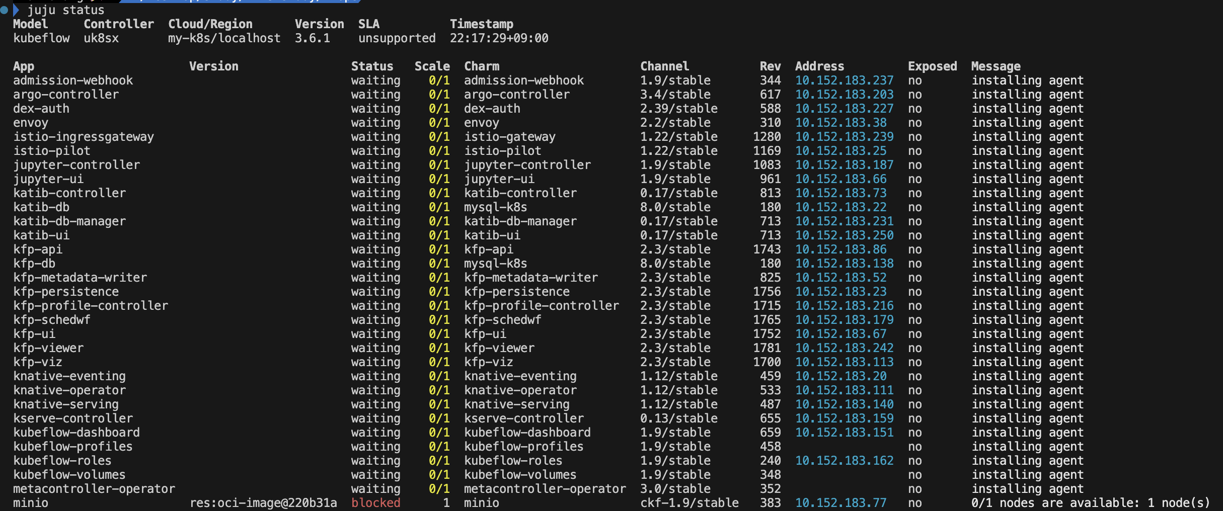Image resolution: width=1223 pixels, height=511 pixels.
Task: Click message '0/1 nodes are available'
Action: click(1055, 503)
